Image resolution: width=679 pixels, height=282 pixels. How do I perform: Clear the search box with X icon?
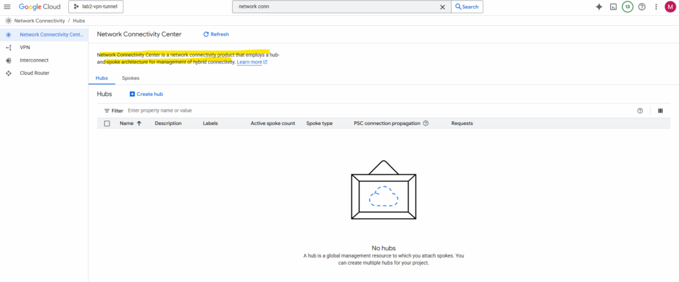442,7
